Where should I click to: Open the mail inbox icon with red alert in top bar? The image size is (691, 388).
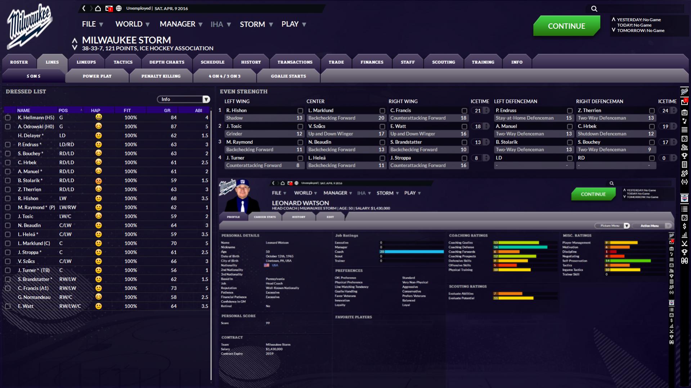click(x=109, y=8)
